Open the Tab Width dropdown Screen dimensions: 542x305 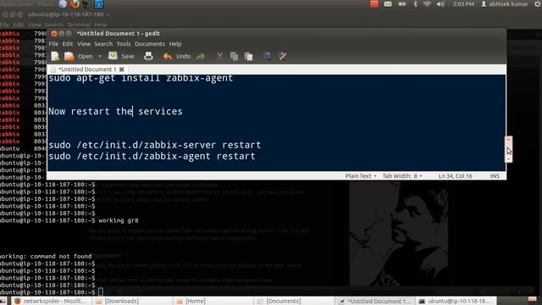point(402,176)
